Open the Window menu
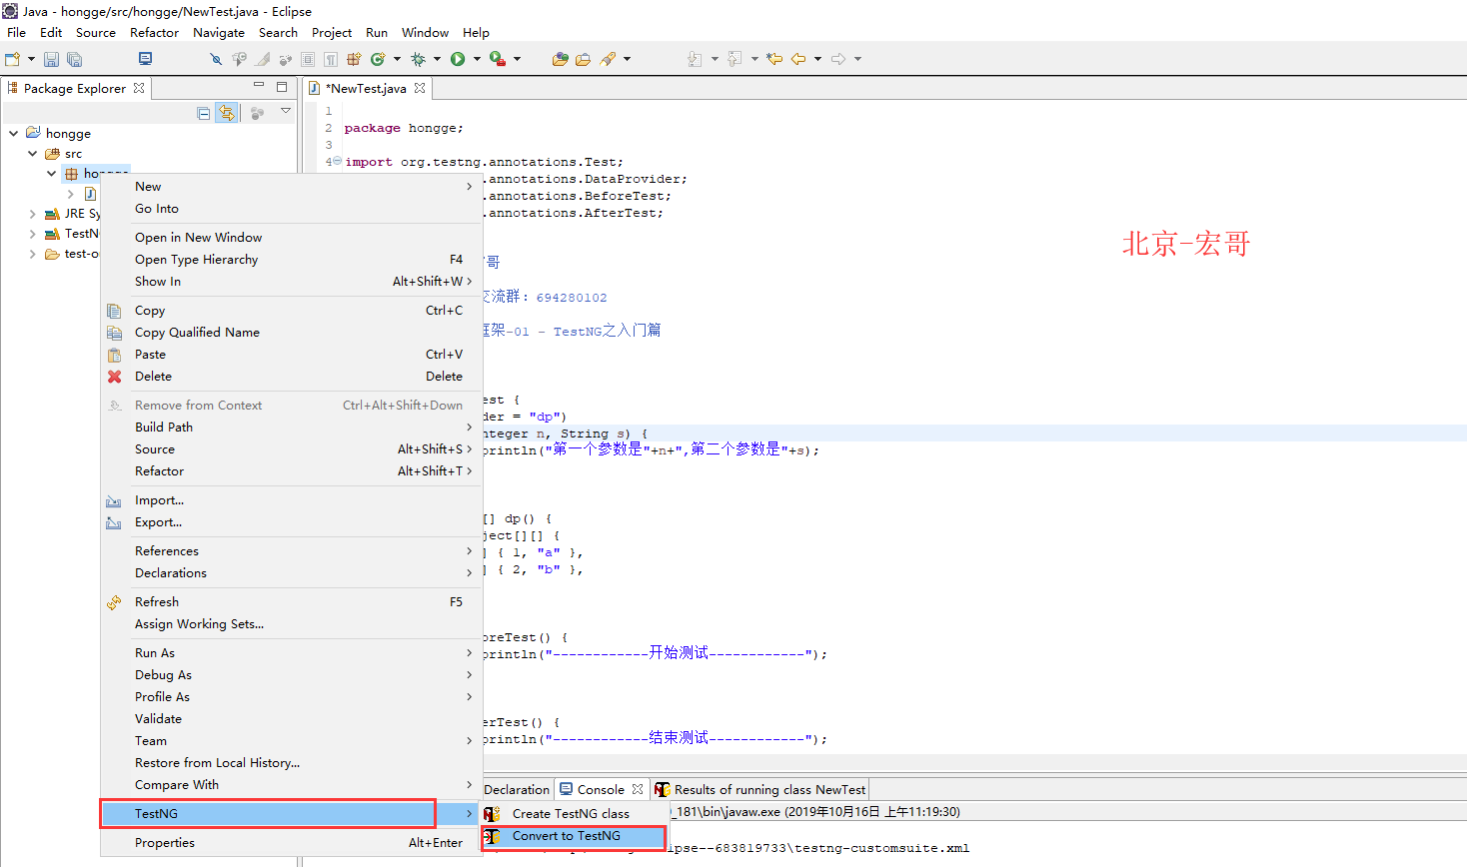Viewport: 1467px width, 867px height. pyautogui.click(x=425, y=32)
